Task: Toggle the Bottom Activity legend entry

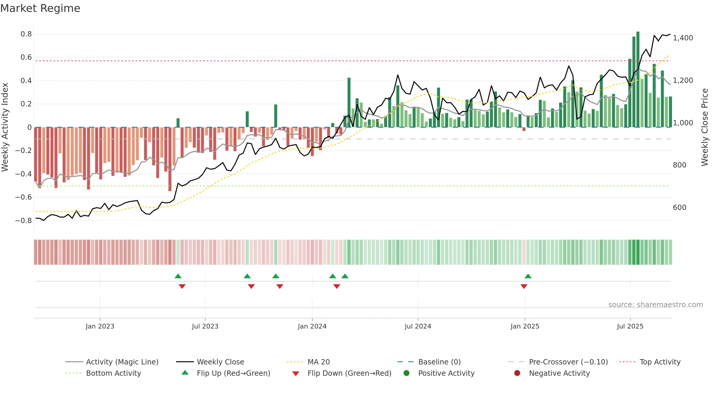Action: coord(103,373)
